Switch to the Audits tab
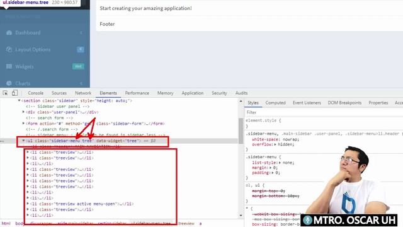 coord(241,93)
